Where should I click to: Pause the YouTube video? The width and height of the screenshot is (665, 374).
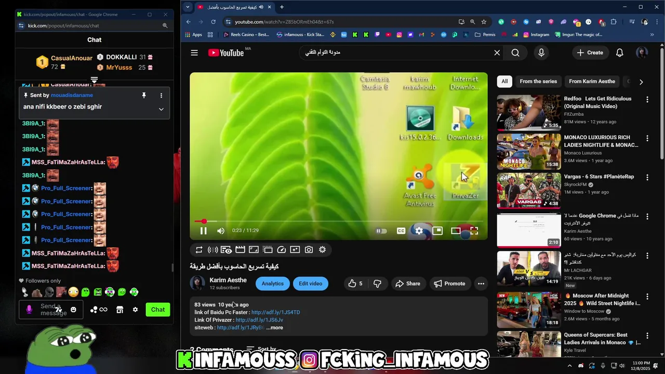204,231
